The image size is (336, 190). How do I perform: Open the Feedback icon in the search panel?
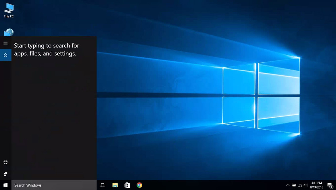click(5, 174)
